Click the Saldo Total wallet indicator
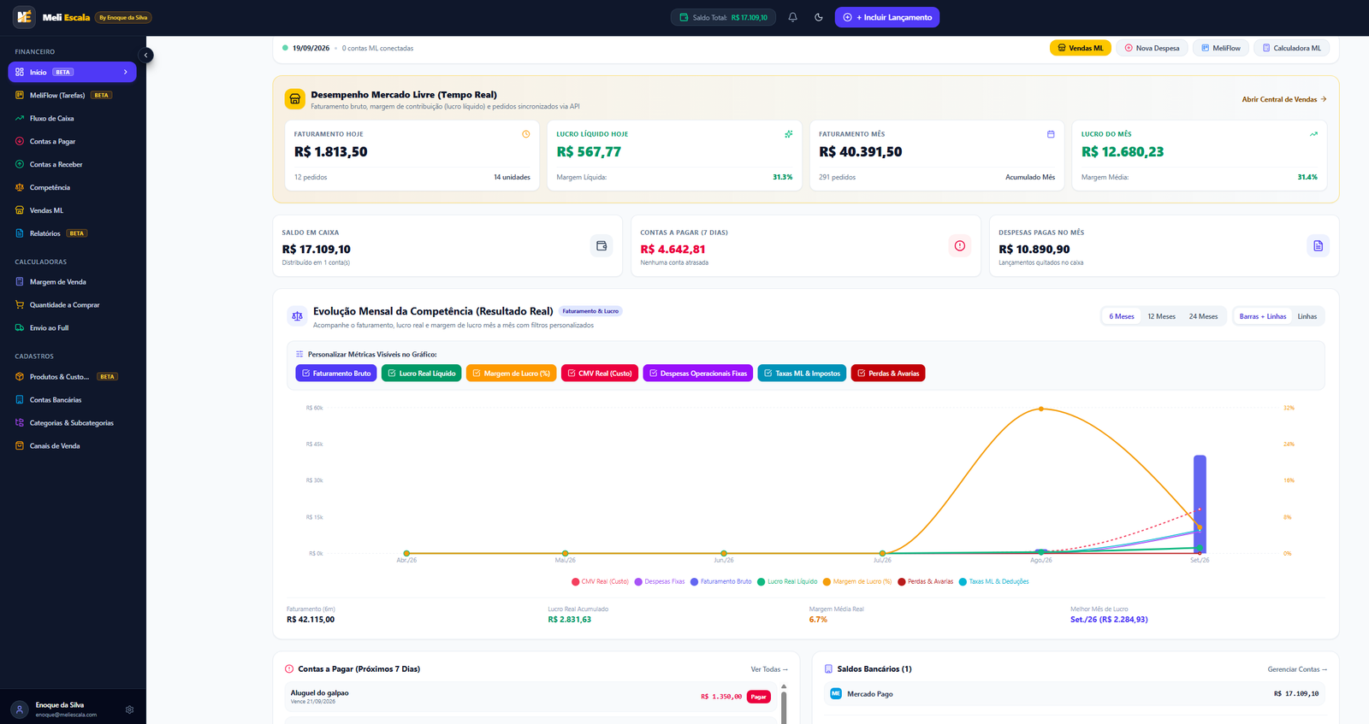This screenshot has width=1369, height=724. pos(723,17)
